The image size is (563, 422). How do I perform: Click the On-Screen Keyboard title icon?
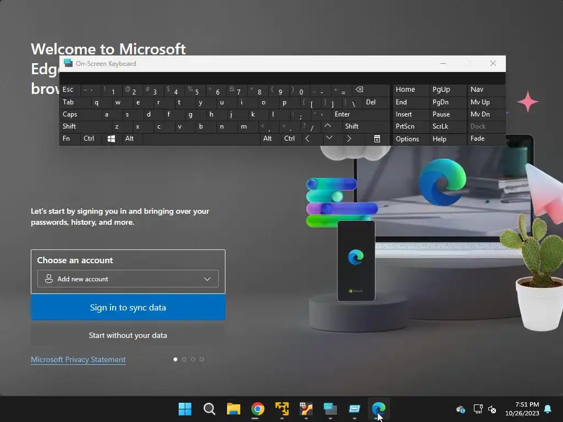(x=68, y=63)
